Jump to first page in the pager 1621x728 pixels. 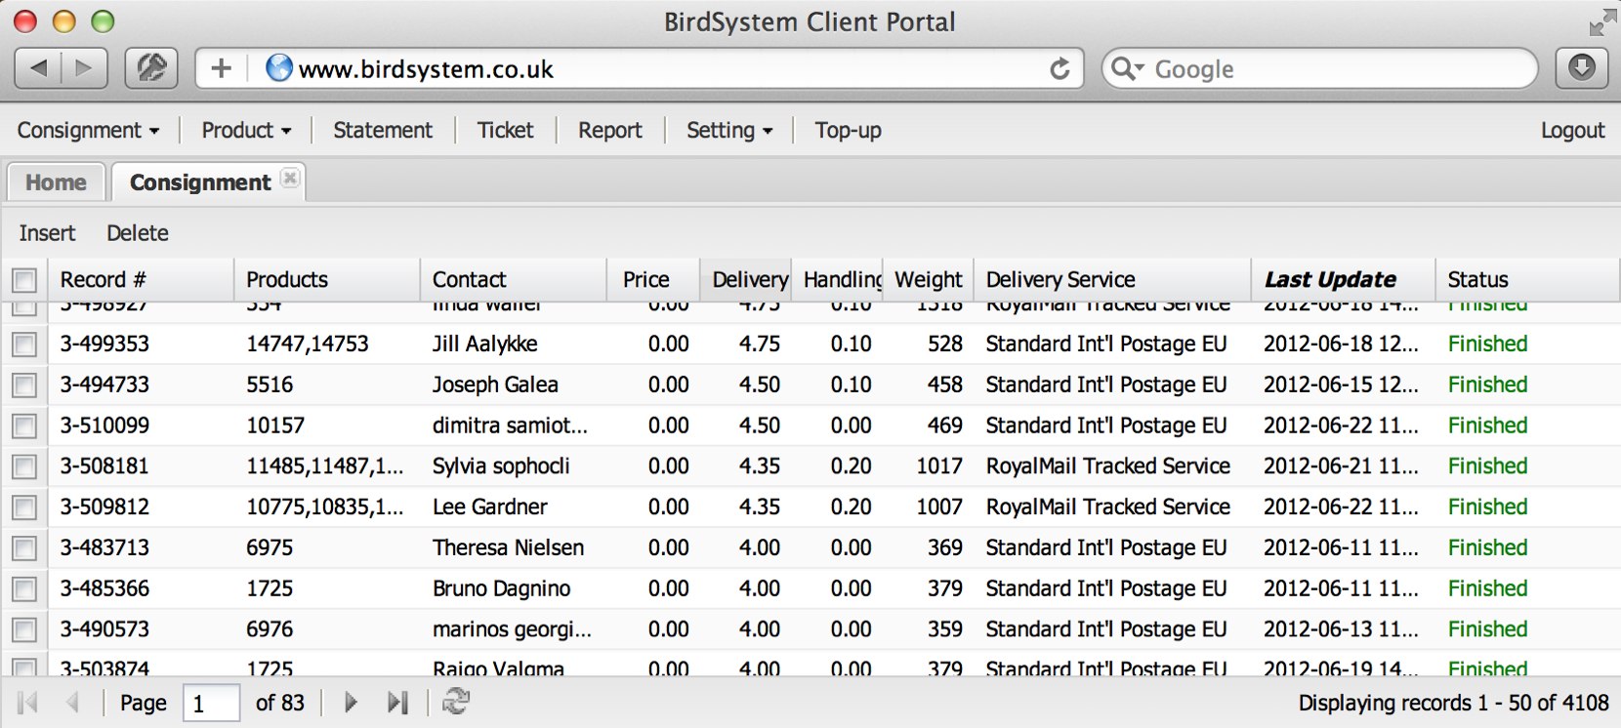tap(28, 702)
